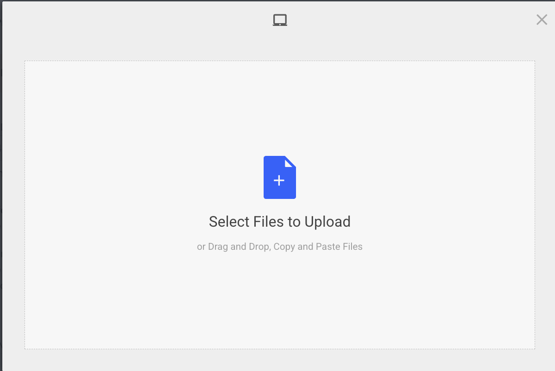Click the Select Files to Upload heading
The image size is (555, 371).
280,222
